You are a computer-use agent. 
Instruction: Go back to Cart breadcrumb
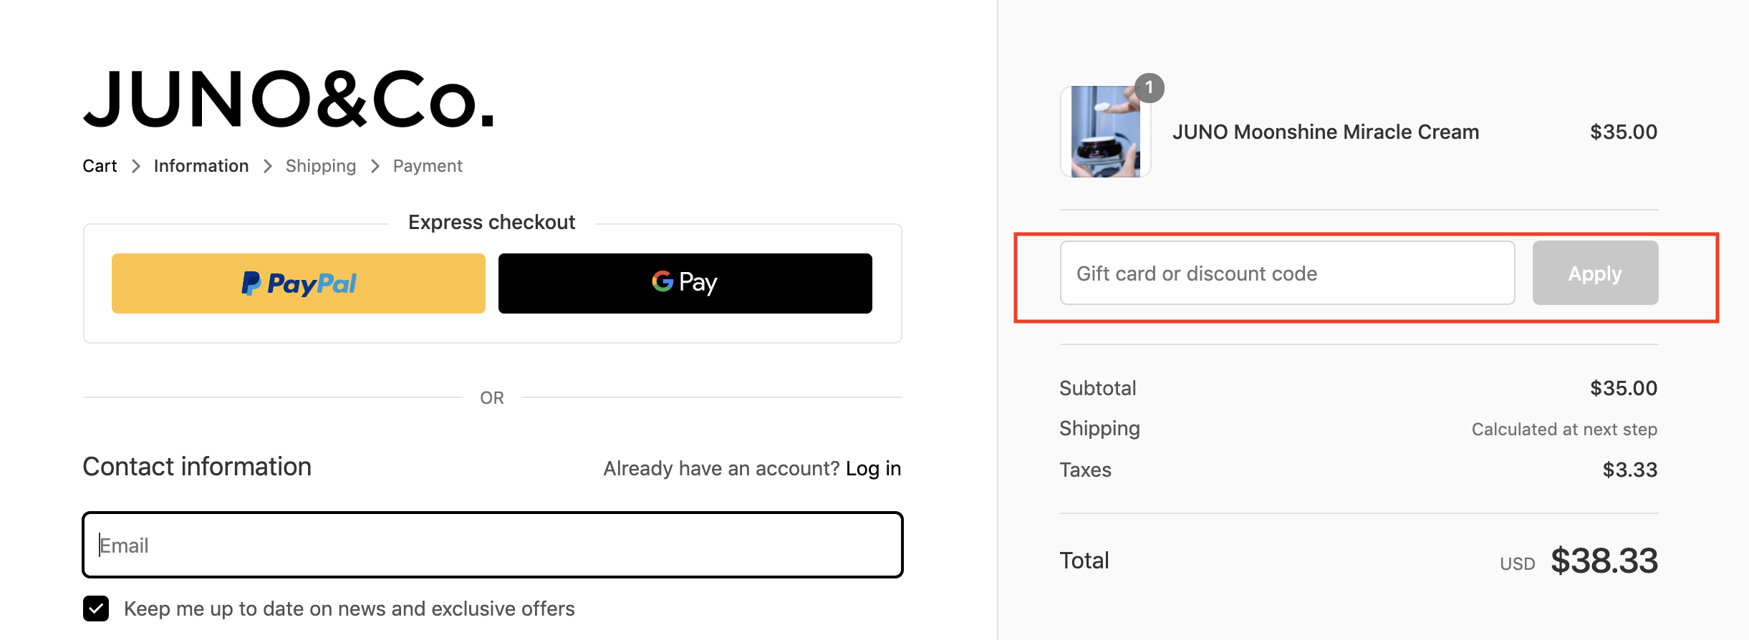click(x=100, y=166)
